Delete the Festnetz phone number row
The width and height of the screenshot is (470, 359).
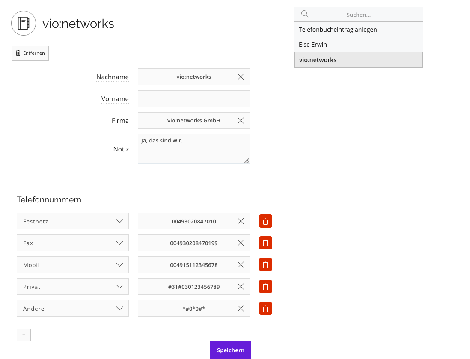[x=265, y=221]
